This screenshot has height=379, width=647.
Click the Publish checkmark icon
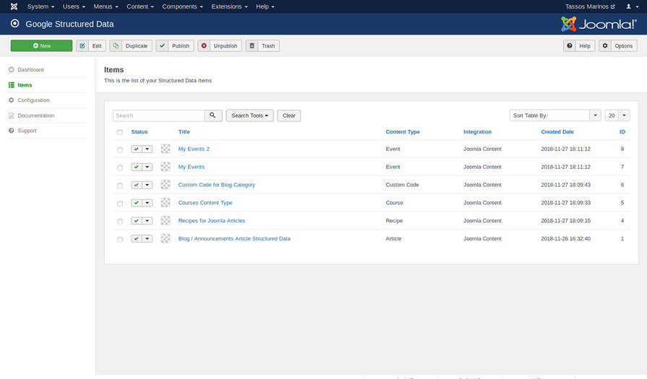pos(162,45)
